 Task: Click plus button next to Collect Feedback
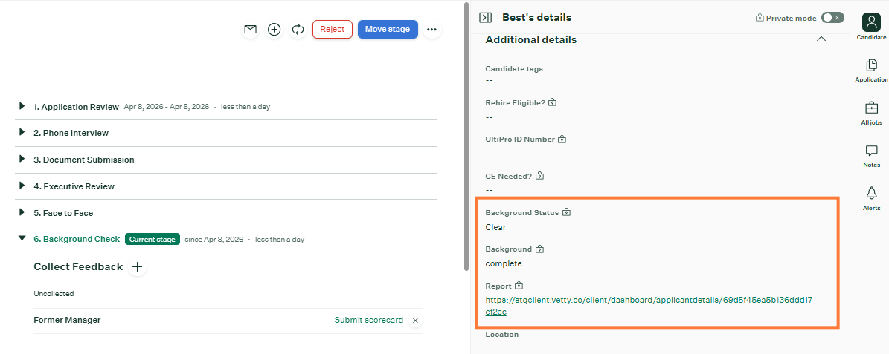click(x=137, y=267)
